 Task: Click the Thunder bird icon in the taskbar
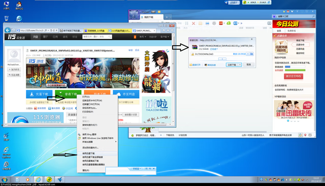pos(60,179)
